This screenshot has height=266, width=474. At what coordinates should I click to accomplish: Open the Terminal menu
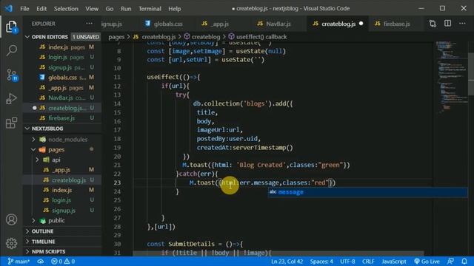[x=150, y=9]
